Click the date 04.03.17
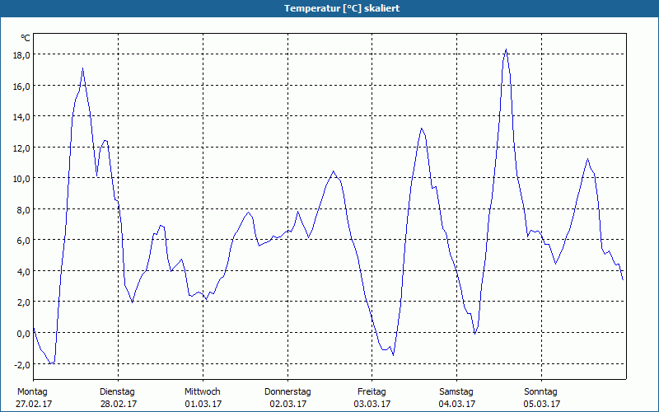 point(457,404)
